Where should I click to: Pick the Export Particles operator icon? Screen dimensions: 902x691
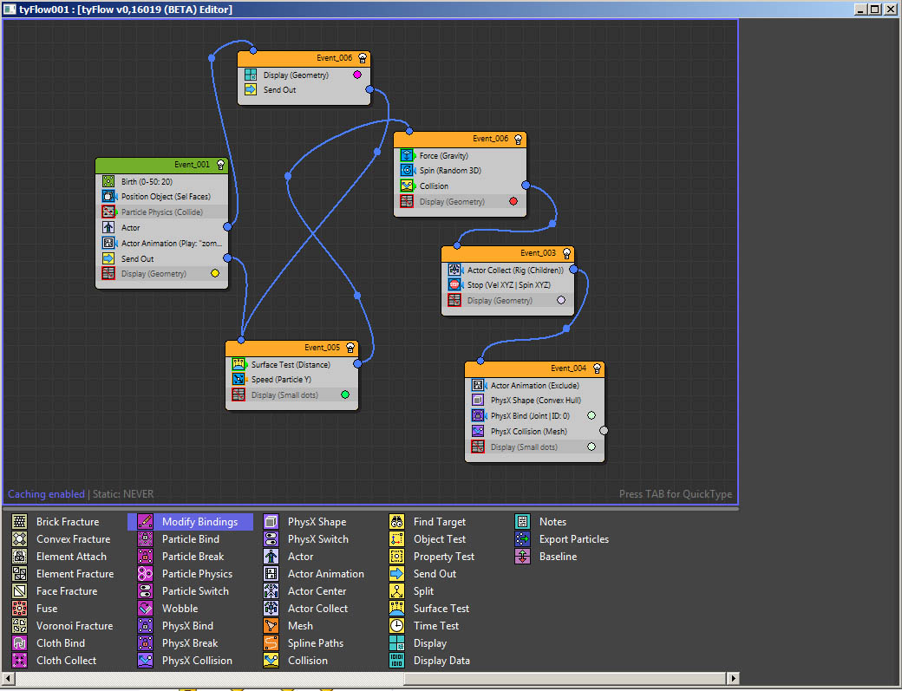tap(522, 538)
